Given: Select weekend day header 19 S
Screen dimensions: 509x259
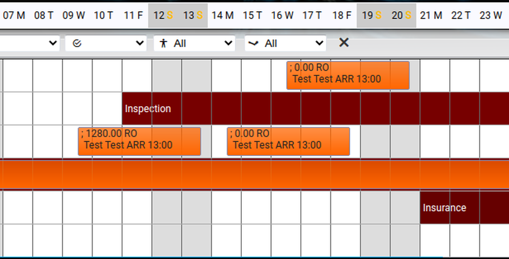Looking at the screenshot, I should tap(372, 15).
